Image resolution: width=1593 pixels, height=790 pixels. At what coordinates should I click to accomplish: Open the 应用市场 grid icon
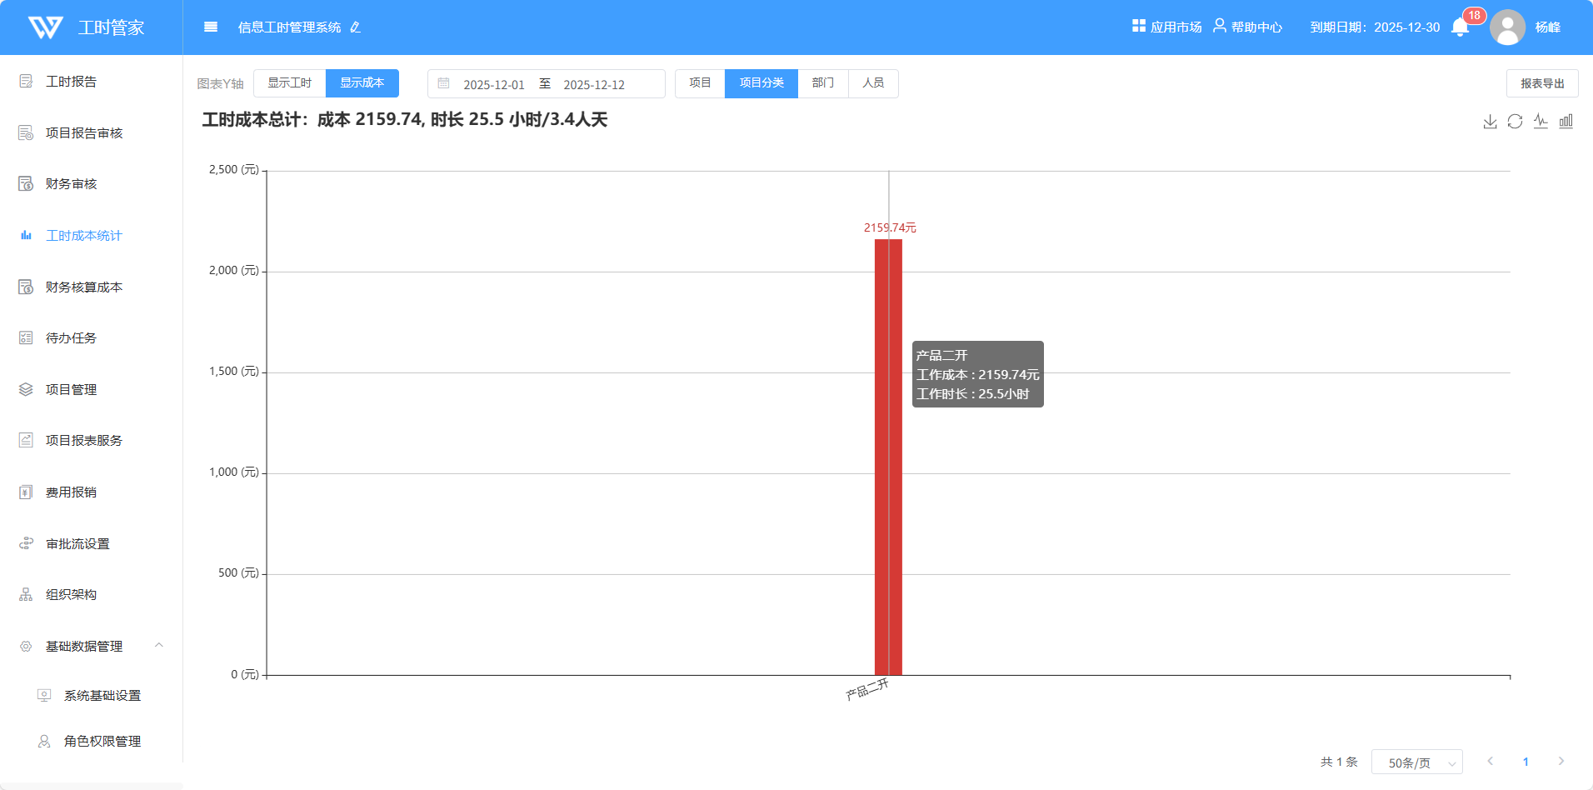coord(1138,27)
